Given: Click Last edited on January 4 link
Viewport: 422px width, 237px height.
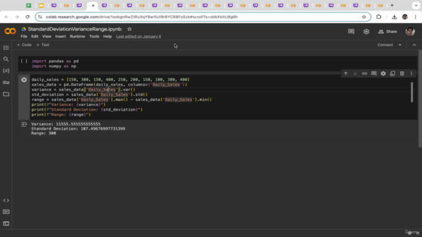Looking at the screenshot, I should tap(138, 36).
